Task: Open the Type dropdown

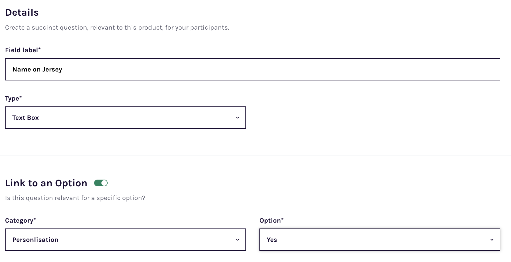Action: coord(125,118)
